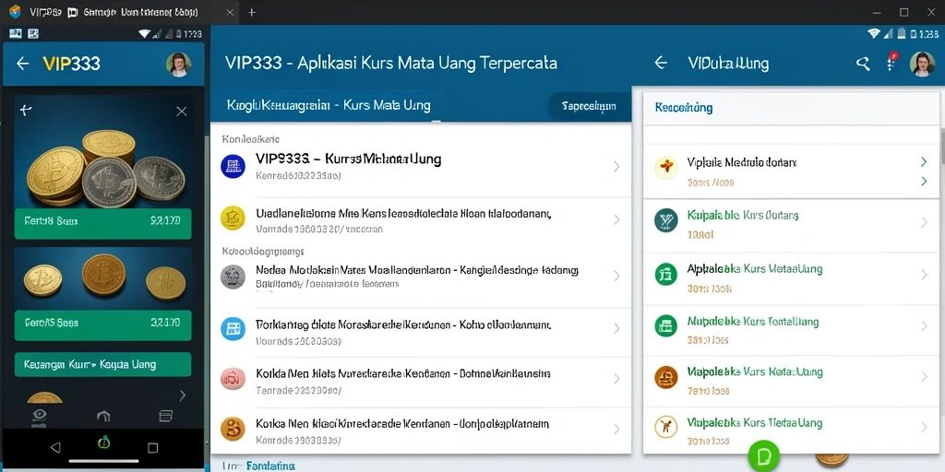Click the plus icon on the coins banner

point(25,110)
